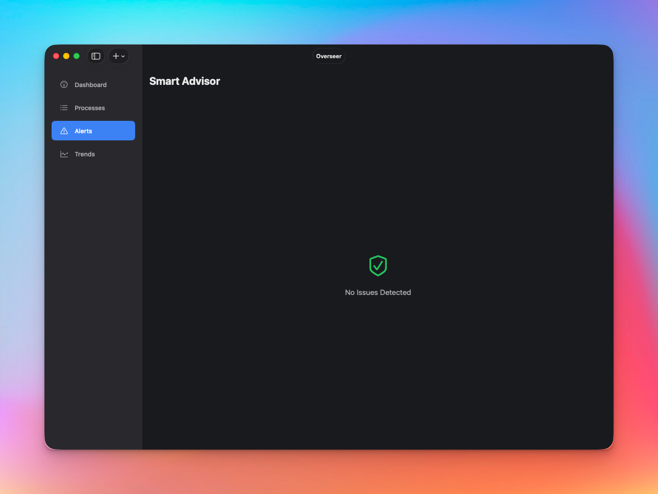Click the No Issues Detected message
Viewport: 658px width, 494px height.
pyautogui.click(x=378, y=292)
